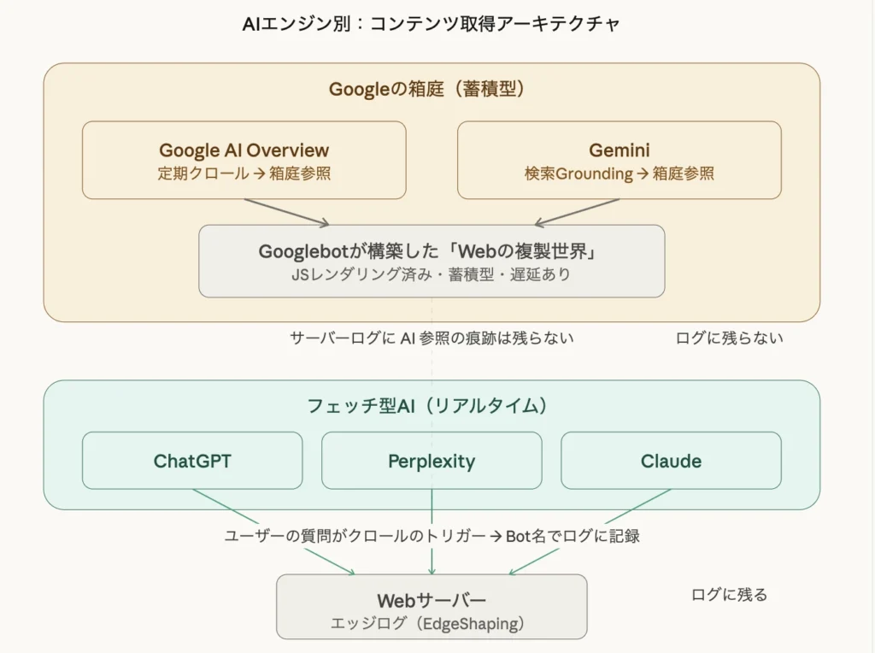The height and width of the screenshot is (653, 875).
Task: Click the arrow from Gemini to Googlebot box
Action: point(577,212)
